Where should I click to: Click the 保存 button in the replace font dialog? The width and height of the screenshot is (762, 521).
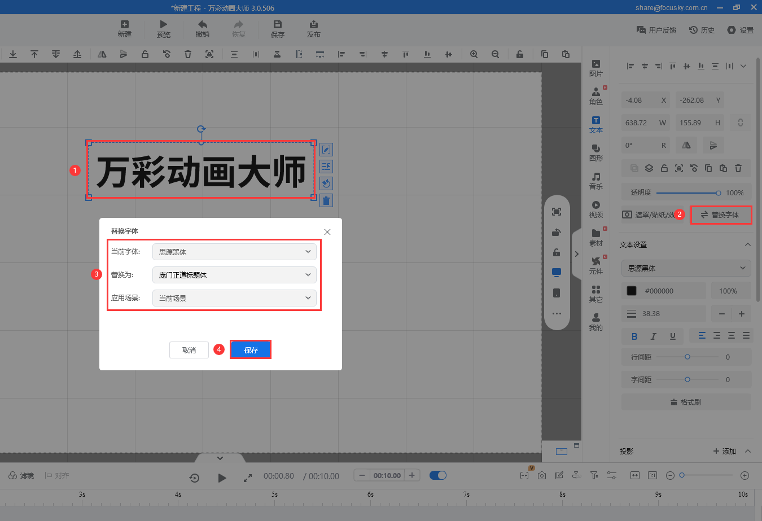point(250,349)
